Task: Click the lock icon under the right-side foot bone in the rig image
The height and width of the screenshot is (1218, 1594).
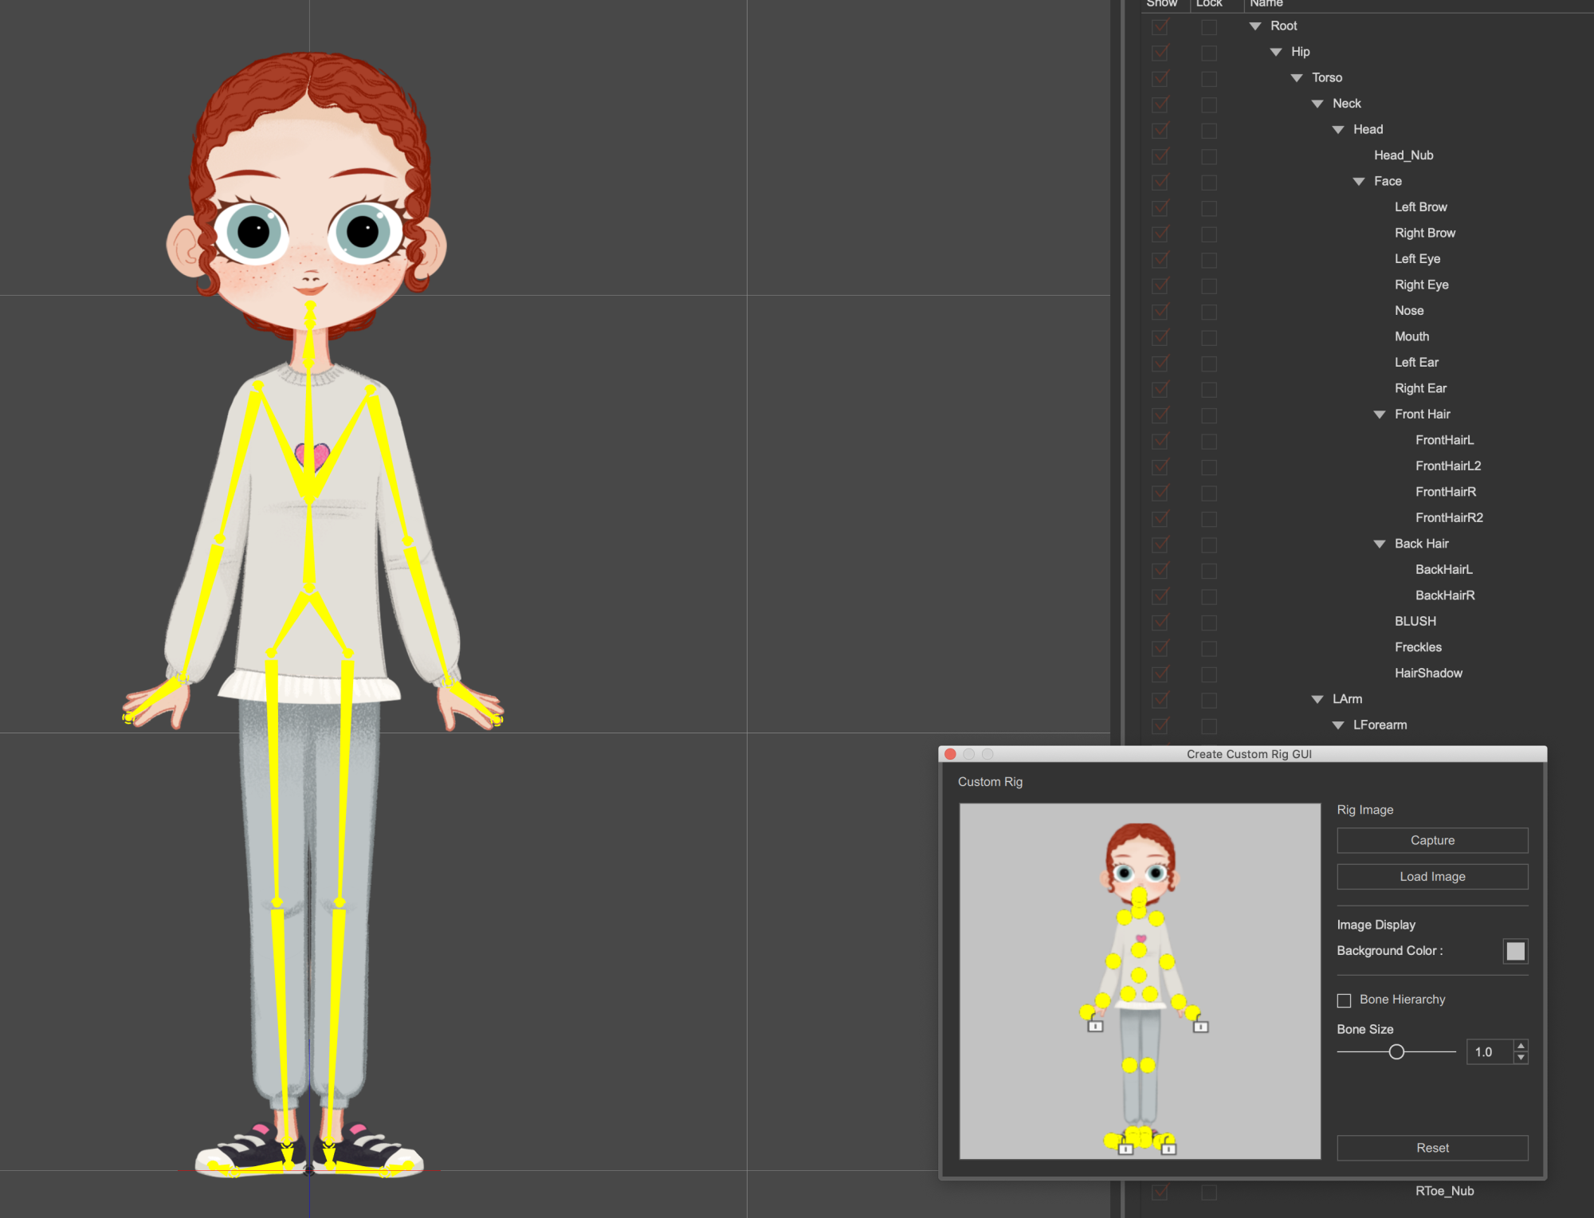Action: pos(1169,1146)
